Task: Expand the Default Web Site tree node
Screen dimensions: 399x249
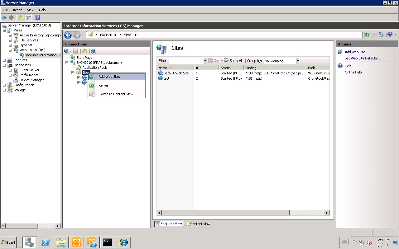Action: coord(79,78)
